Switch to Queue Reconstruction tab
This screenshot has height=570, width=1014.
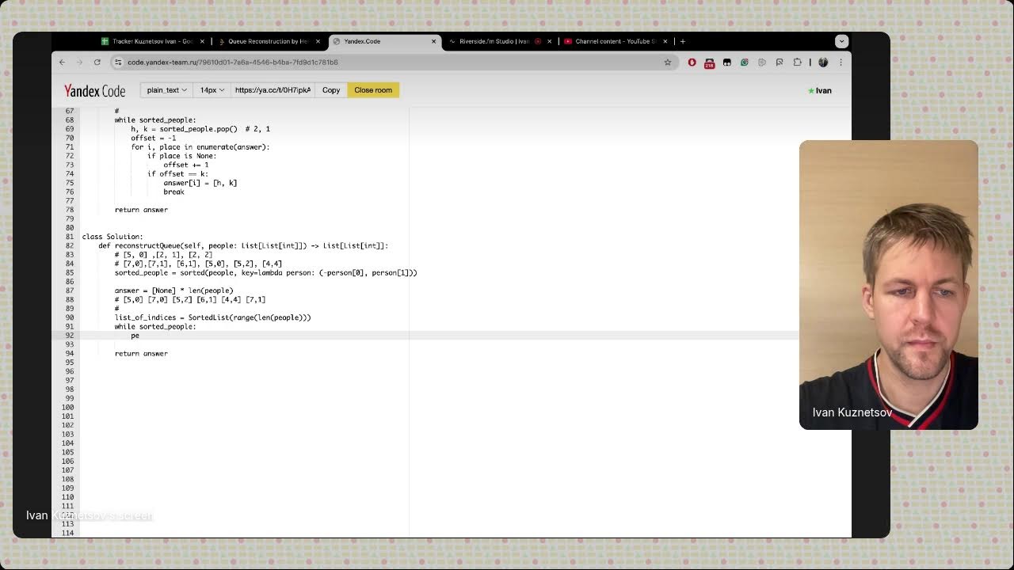point(269,41)
